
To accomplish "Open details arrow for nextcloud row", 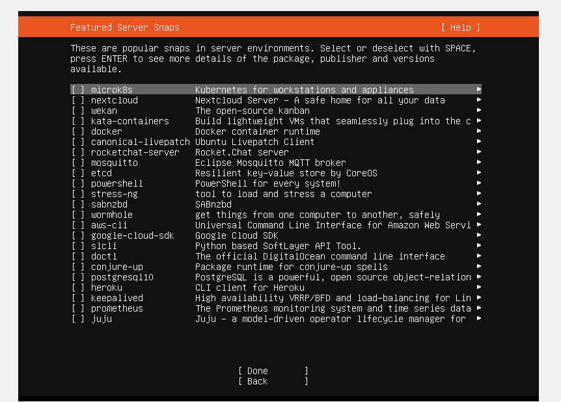I will point(479,100).
